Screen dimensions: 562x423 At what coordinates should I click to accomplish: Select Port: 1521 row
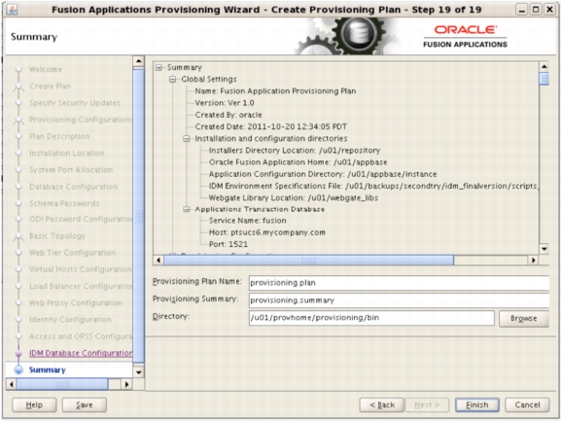click(228, 244)
